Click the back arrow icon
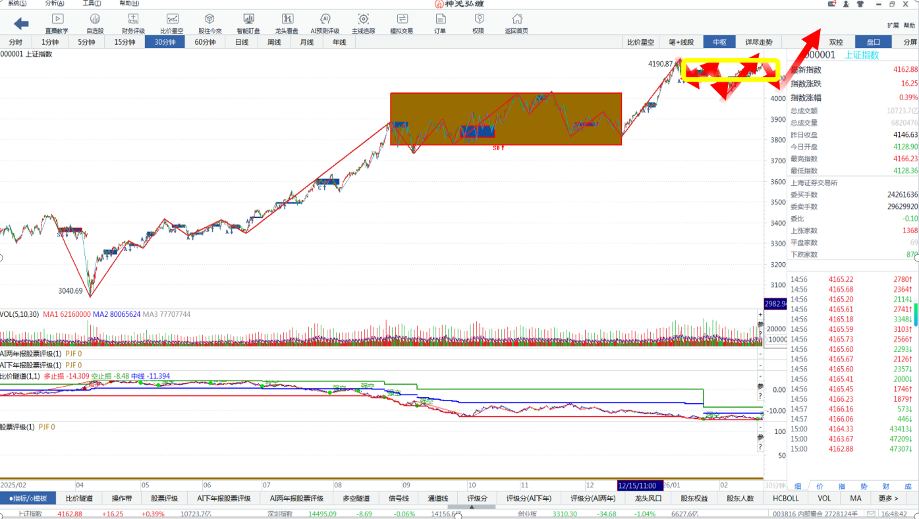The width and height of the screenshot is (919, 519). point(21,24)
